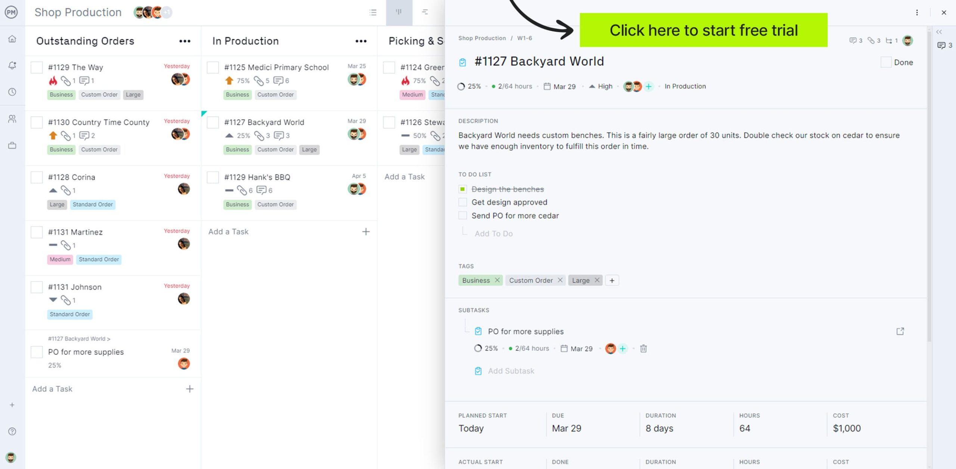This screenshot has height=469, width=956.
Task: Check the Design the benches completed to-do item
Action: pyautogui.click(x=462, y=189)
